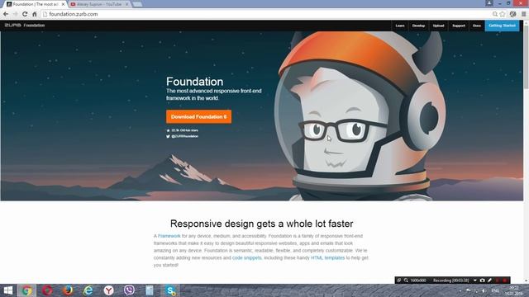Click the GitHub stars link with star icon
529x297 pixels.
183,130
